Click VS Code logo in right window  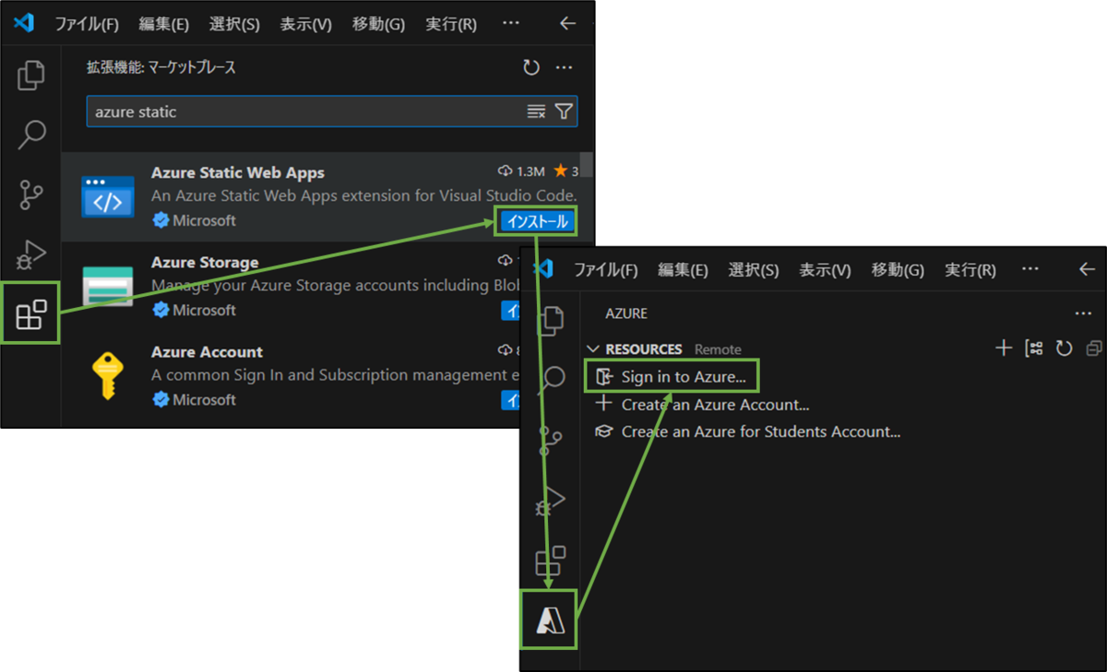(x=543, y=269)
